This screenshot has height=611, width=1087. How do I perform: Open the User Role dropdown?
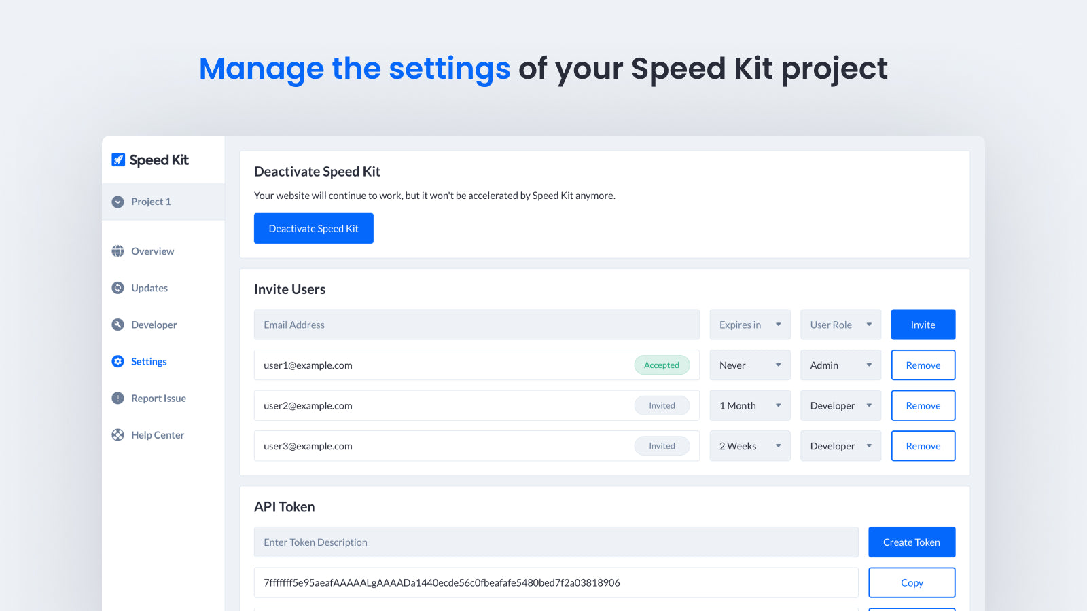pyautogui.click(x=840, y=325)
